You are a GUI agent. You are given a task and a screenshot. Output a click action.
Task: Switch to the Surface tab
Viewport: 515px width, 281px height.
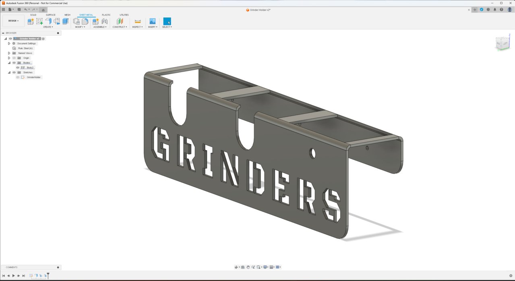51,15
